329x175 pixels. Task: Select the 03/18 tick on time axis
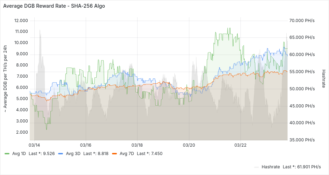(137, 145)
